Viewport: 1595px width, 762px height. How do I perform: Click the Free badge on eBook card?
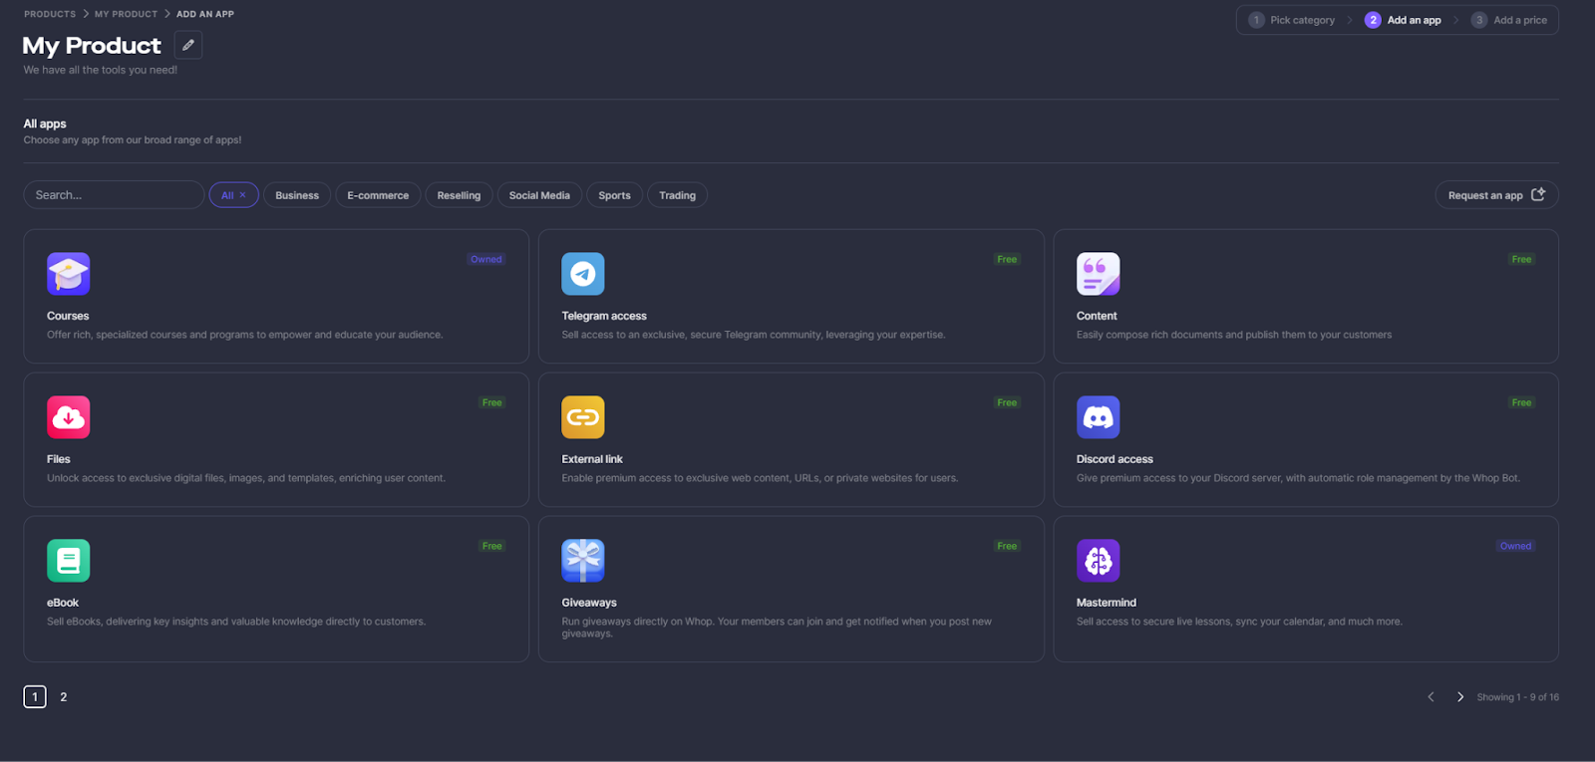[x=492, y=546]
